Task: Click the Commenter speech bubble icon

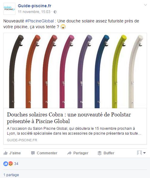Action: click(x=33, y=153)
